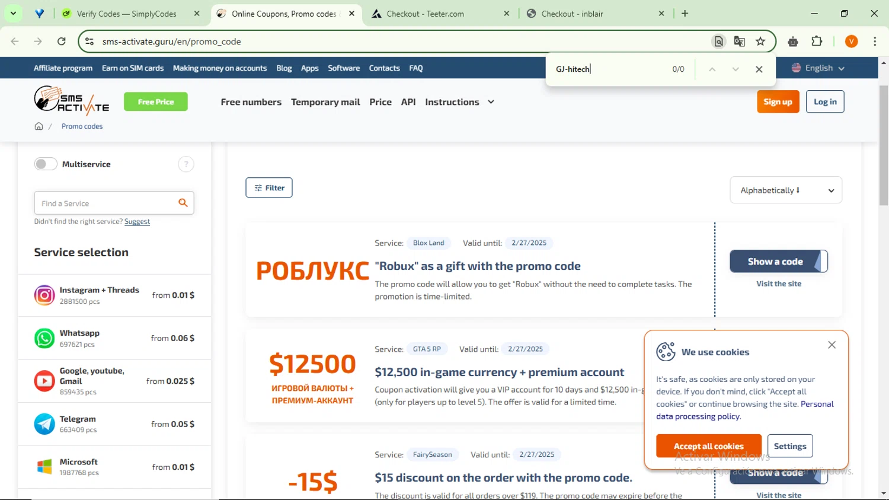Click the home breadcrumb icon

tap(39, 126)
